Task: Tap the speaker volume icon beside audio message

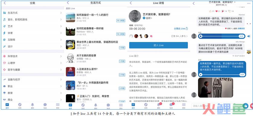Action: click(249, 36)
